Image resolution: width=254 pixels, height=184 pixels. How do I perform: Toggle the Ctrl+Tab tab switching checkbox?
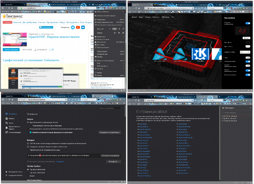coord(28,143)
